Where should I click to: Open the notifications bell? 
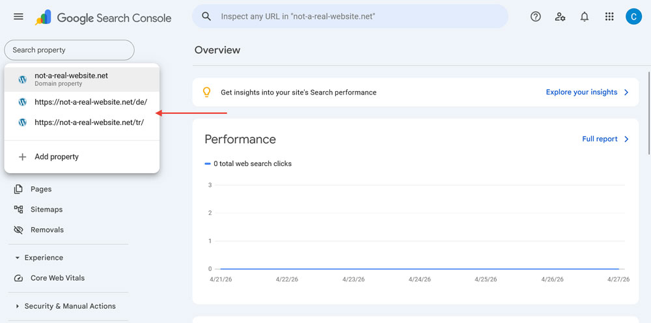coord(585,17)
